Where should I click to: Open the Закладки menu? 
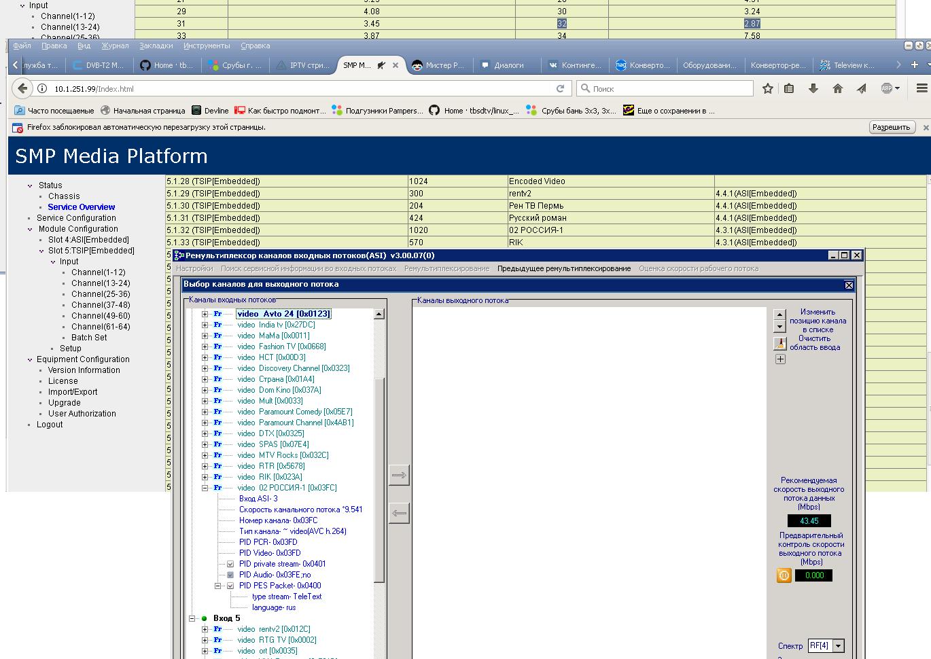coord(156,46)
